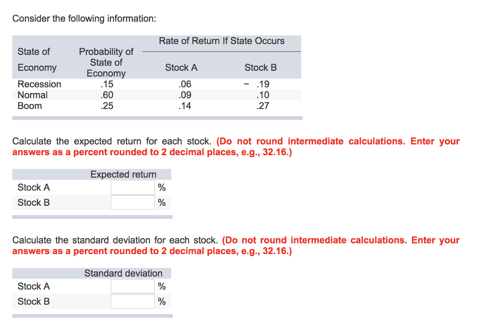Select the Standard deviation table header

[123, 273]
